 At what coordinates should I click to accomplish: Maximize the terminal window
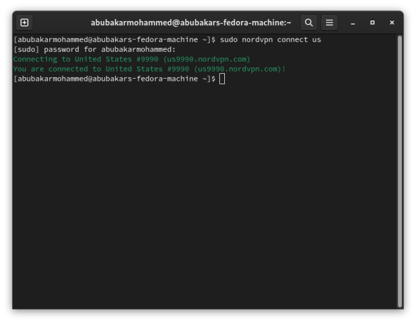372,22
